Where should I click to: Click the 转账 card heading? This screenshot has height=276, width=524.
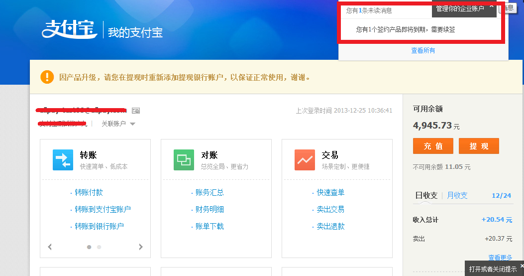(x=88, y=155)
